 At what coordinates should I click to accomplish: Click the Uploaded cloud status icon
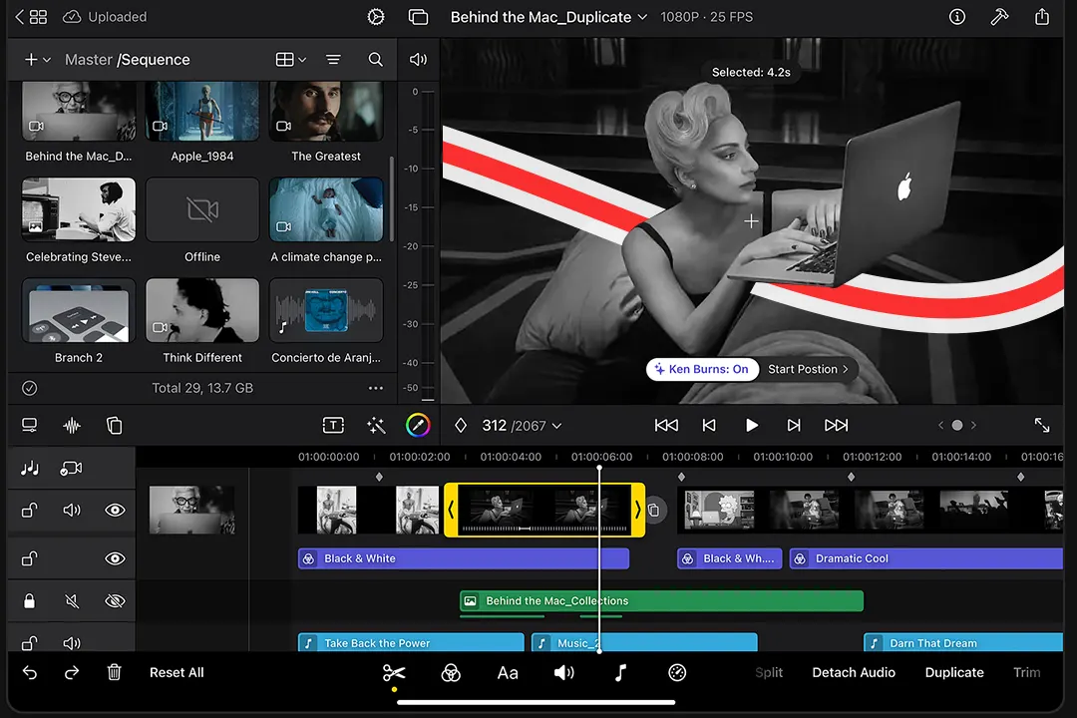pyautogui.click(x=72, y=17)
